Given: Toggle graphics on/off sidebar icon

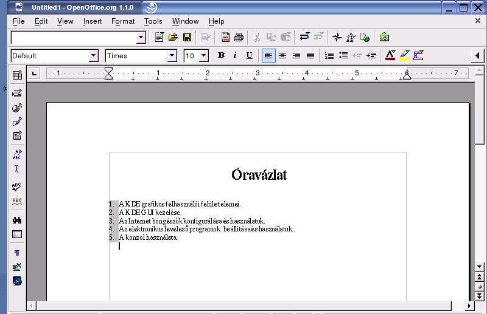Looking at the screenshot, I should (17, 267).
